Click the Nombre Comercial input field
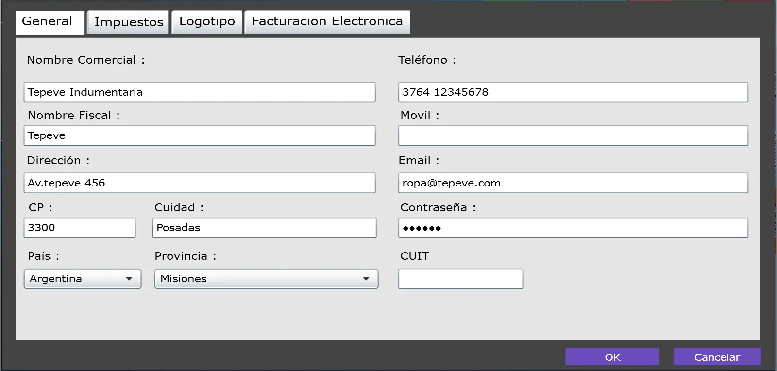The height and width of the screenshot is (371, 777). 200,92
